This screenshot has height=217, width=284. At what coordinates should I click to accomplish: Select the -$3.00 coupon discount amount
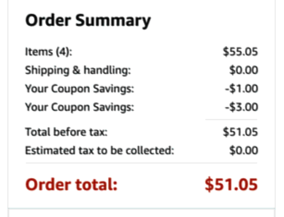pos(241,108)
